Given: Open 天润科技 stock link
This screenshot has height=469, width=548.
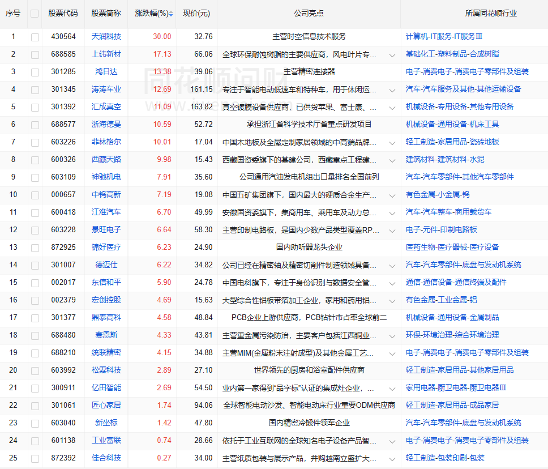Looking at the screenshot, I should (x=106, y=36).
